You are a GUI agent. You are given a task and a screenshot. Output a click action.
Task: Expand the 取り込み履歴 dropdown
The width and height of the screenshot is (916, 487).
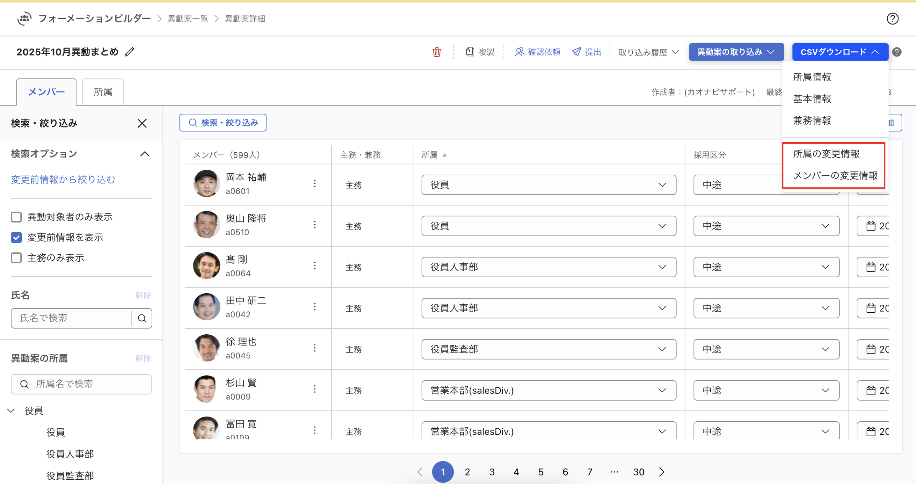tap(648, 52)
